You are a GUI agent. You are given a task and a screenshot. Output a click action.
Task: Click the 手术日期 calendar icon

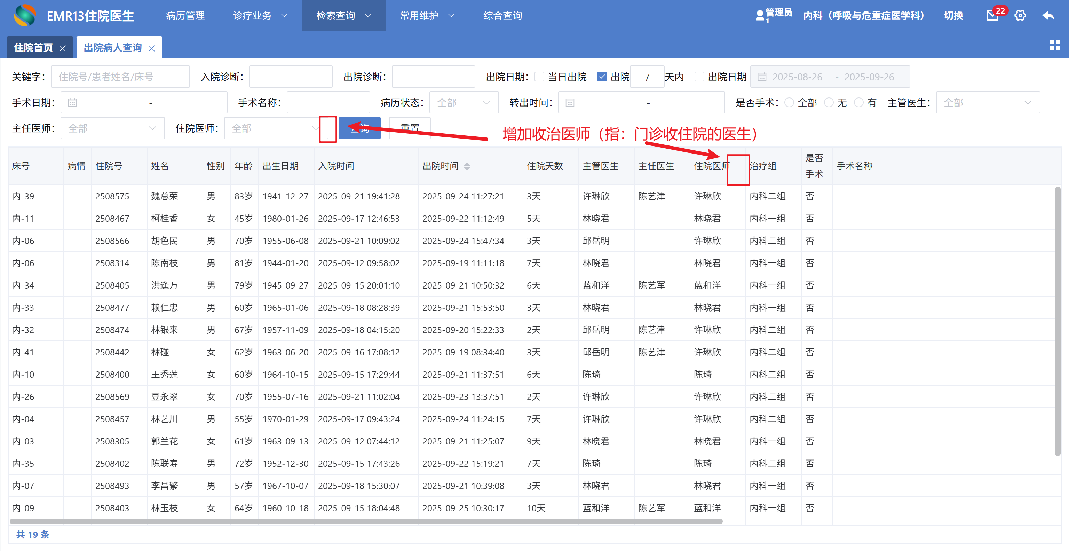point(72,103)
